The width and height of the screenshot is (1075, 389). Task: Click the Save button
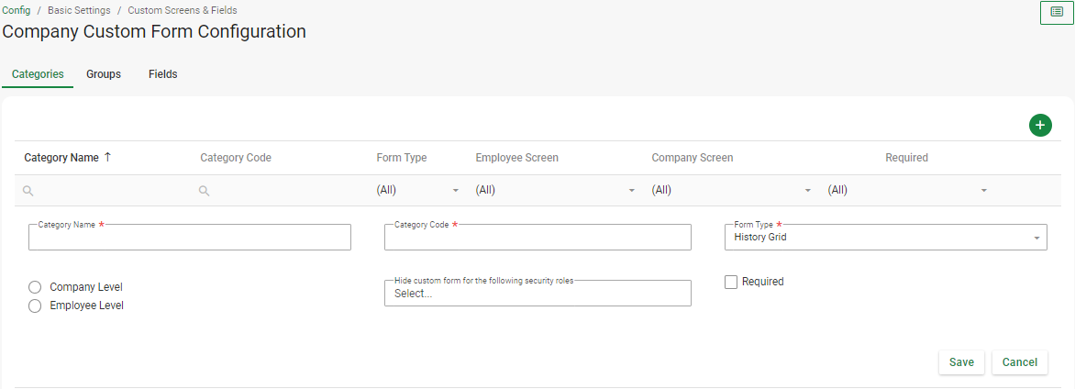coord(961,362)
